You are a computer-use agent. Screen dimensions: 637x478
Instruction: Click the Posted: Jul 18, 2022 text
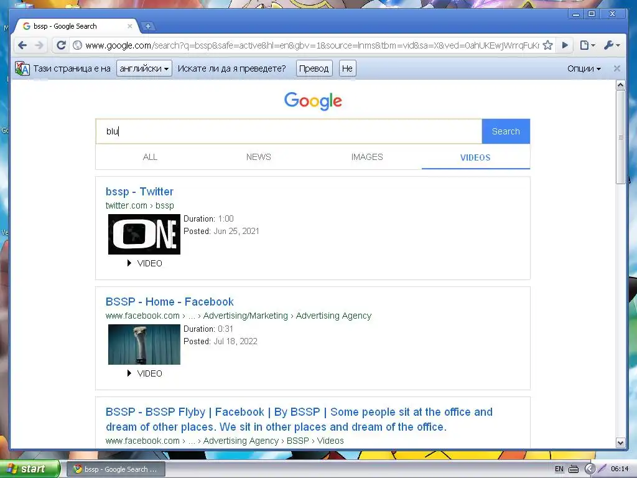click(x=221, y=342)
